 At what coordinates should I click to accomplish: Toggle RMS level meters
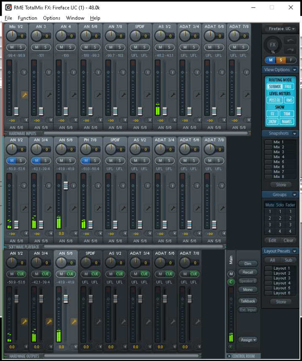pyautogui.click(x=289, y=100)
